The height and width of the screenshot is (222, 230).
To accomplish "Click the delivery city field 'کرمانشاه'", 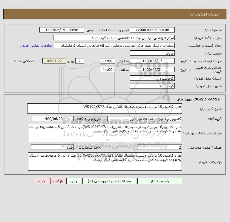I will click(152, 86).
